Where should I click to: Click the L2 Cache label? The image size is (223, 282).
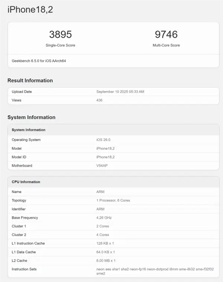(x=19, y=260)
